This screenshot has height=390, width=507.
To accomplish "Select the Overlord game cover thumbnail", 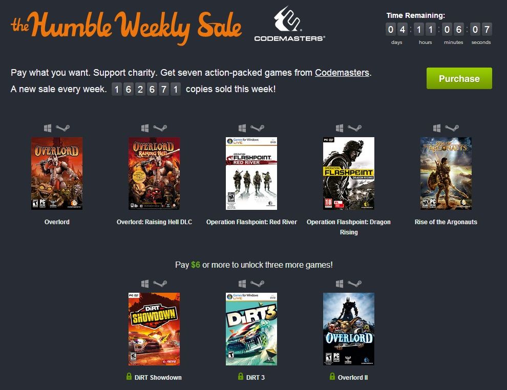I will pyautogui.click(x=57, y=174).
